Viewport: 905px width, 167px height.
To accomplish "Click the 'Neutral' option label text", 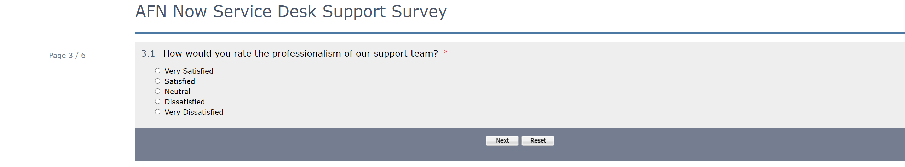I will point(177,92).
